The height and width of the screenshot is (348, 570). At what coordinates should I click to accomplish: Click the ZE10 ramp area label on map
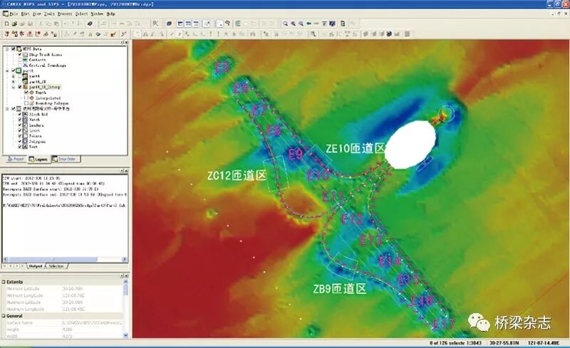[x=355, y=148]
